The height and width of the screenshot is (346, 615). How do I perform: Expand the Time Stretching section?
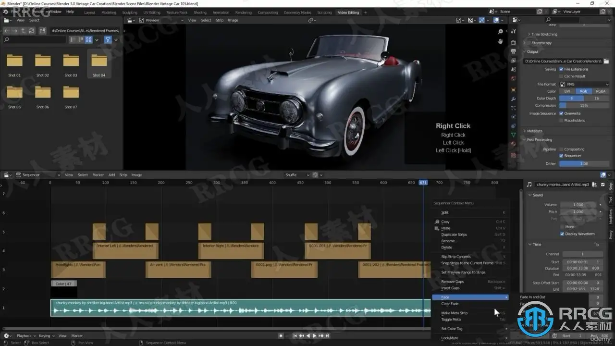pos(544,34)
